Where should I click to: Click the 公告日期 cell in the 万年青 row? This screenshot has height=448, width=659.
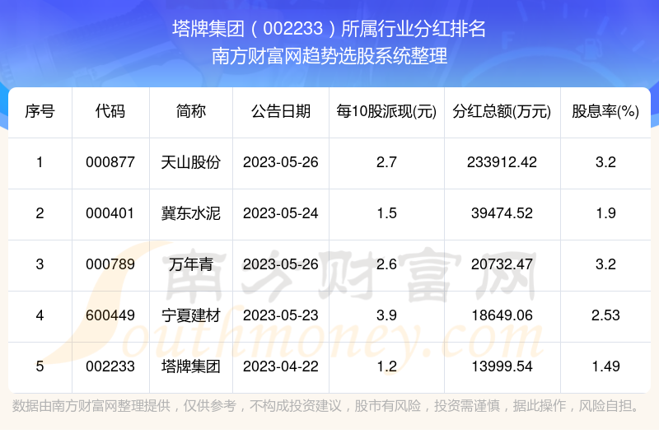point(281,264)
